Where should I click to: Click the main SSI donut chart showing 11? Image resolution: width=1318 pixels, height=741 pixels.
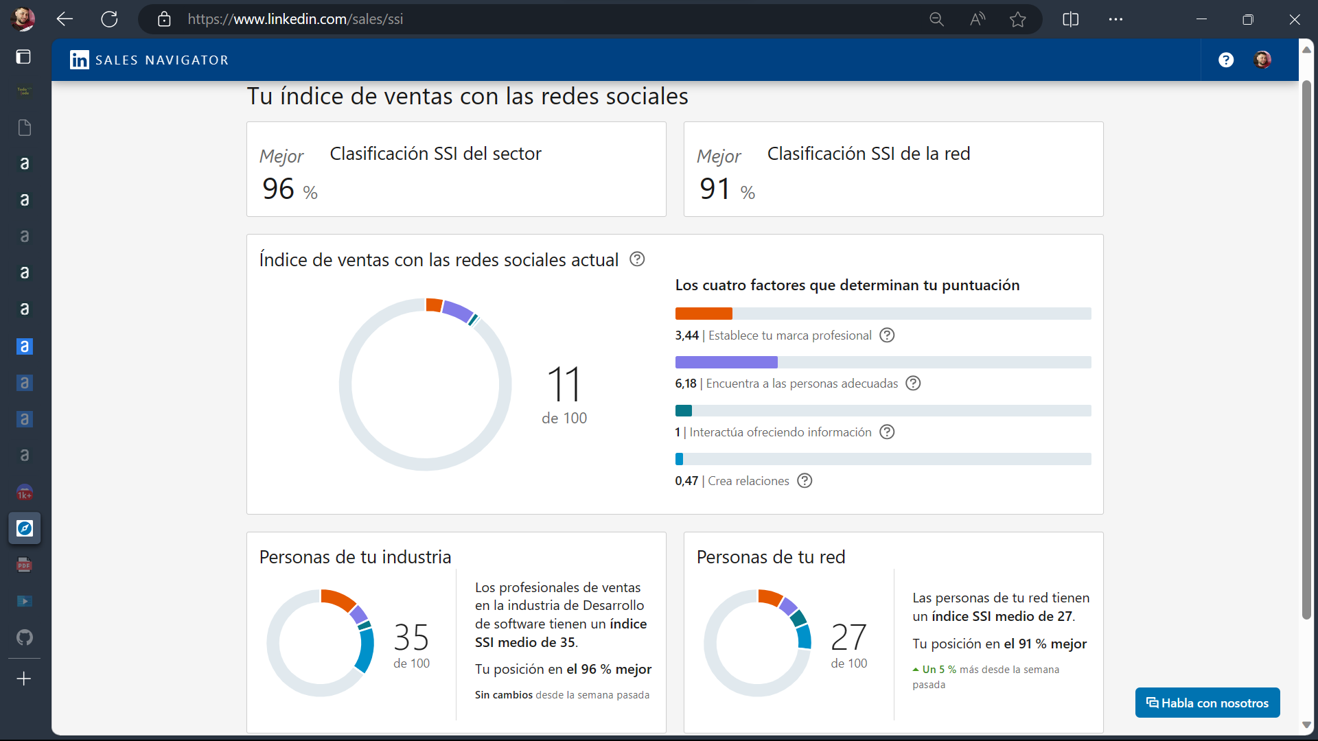pos(426,384)
